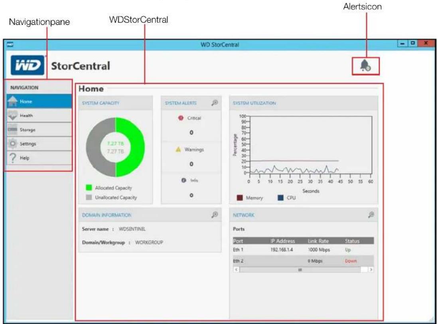This screenshot has width=438, height=324.
Task: Click the WD logo in header
Action: (28, 65)
